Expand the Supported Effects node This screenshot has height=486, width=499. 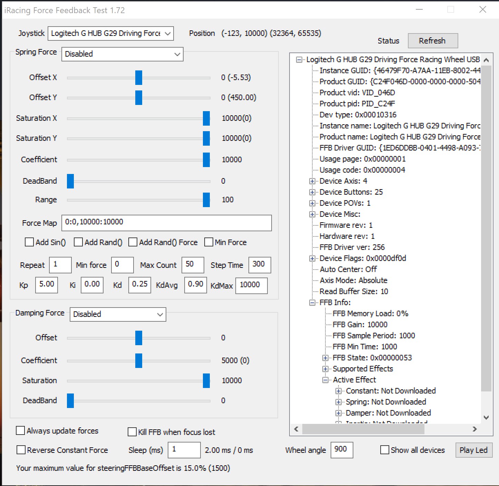(x=325, y=369)
